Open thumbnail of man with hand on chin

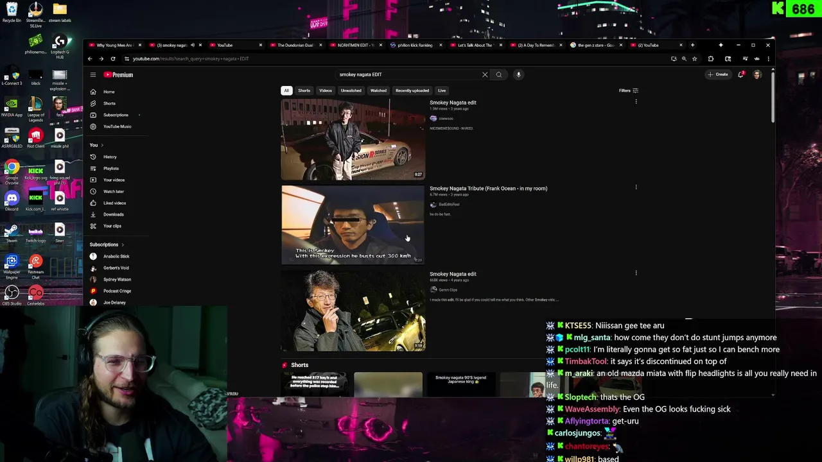click(353, 311)
